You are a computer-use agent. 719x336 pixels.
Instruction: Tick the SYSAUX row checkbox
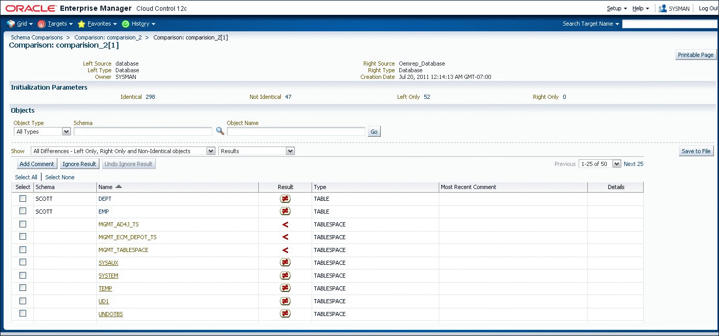point(23,262)
